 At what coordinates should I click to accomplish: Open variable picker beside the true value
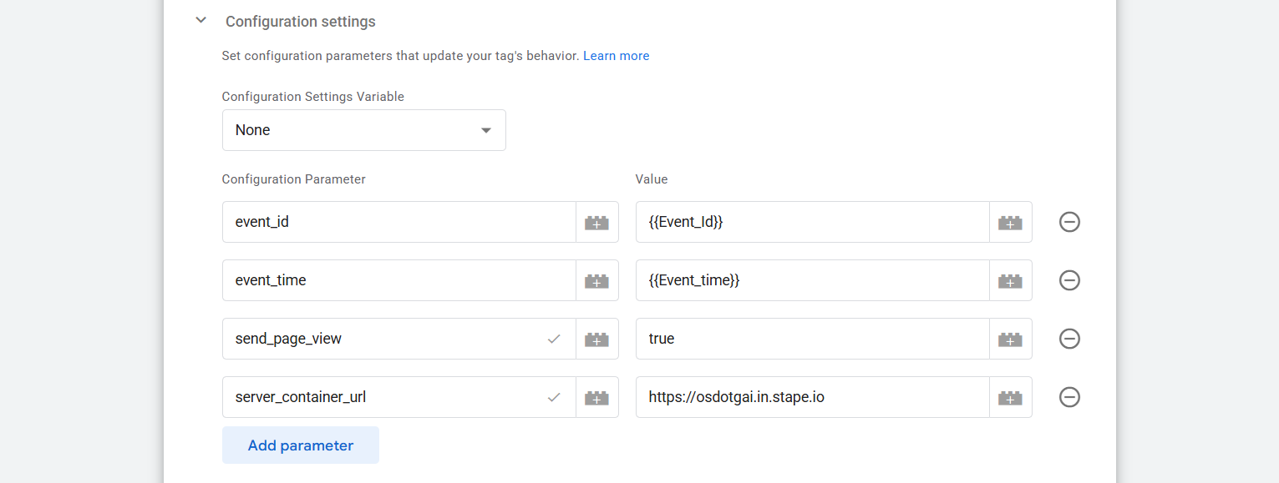point(1010,339)
